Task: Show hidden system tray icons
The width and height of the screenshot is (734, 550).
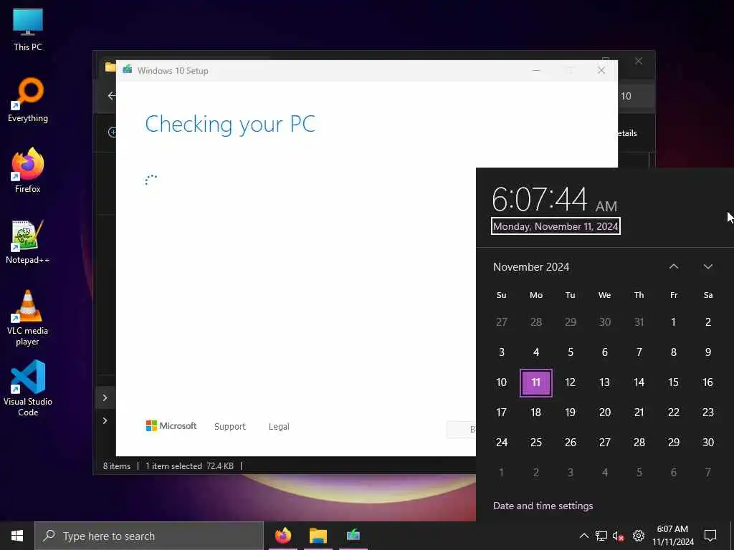Action: pyautogui.click(x=583, y=536)
